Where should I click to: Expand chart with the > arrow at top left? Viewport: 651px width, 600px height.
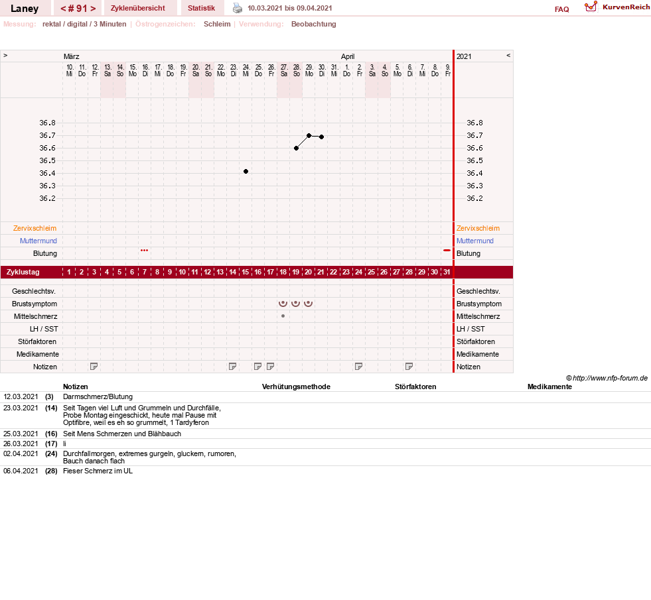[x=5, y=55]
